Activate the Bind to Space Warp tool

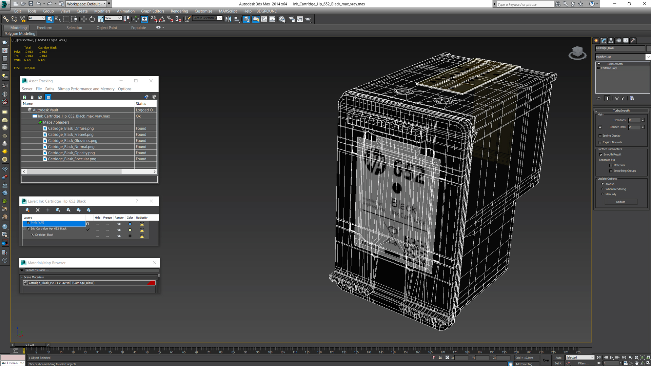point(22,19)
